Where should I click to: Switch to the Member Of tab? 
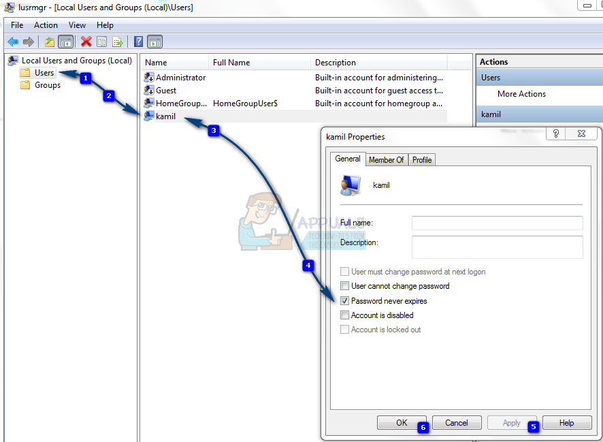coord(386,159)
